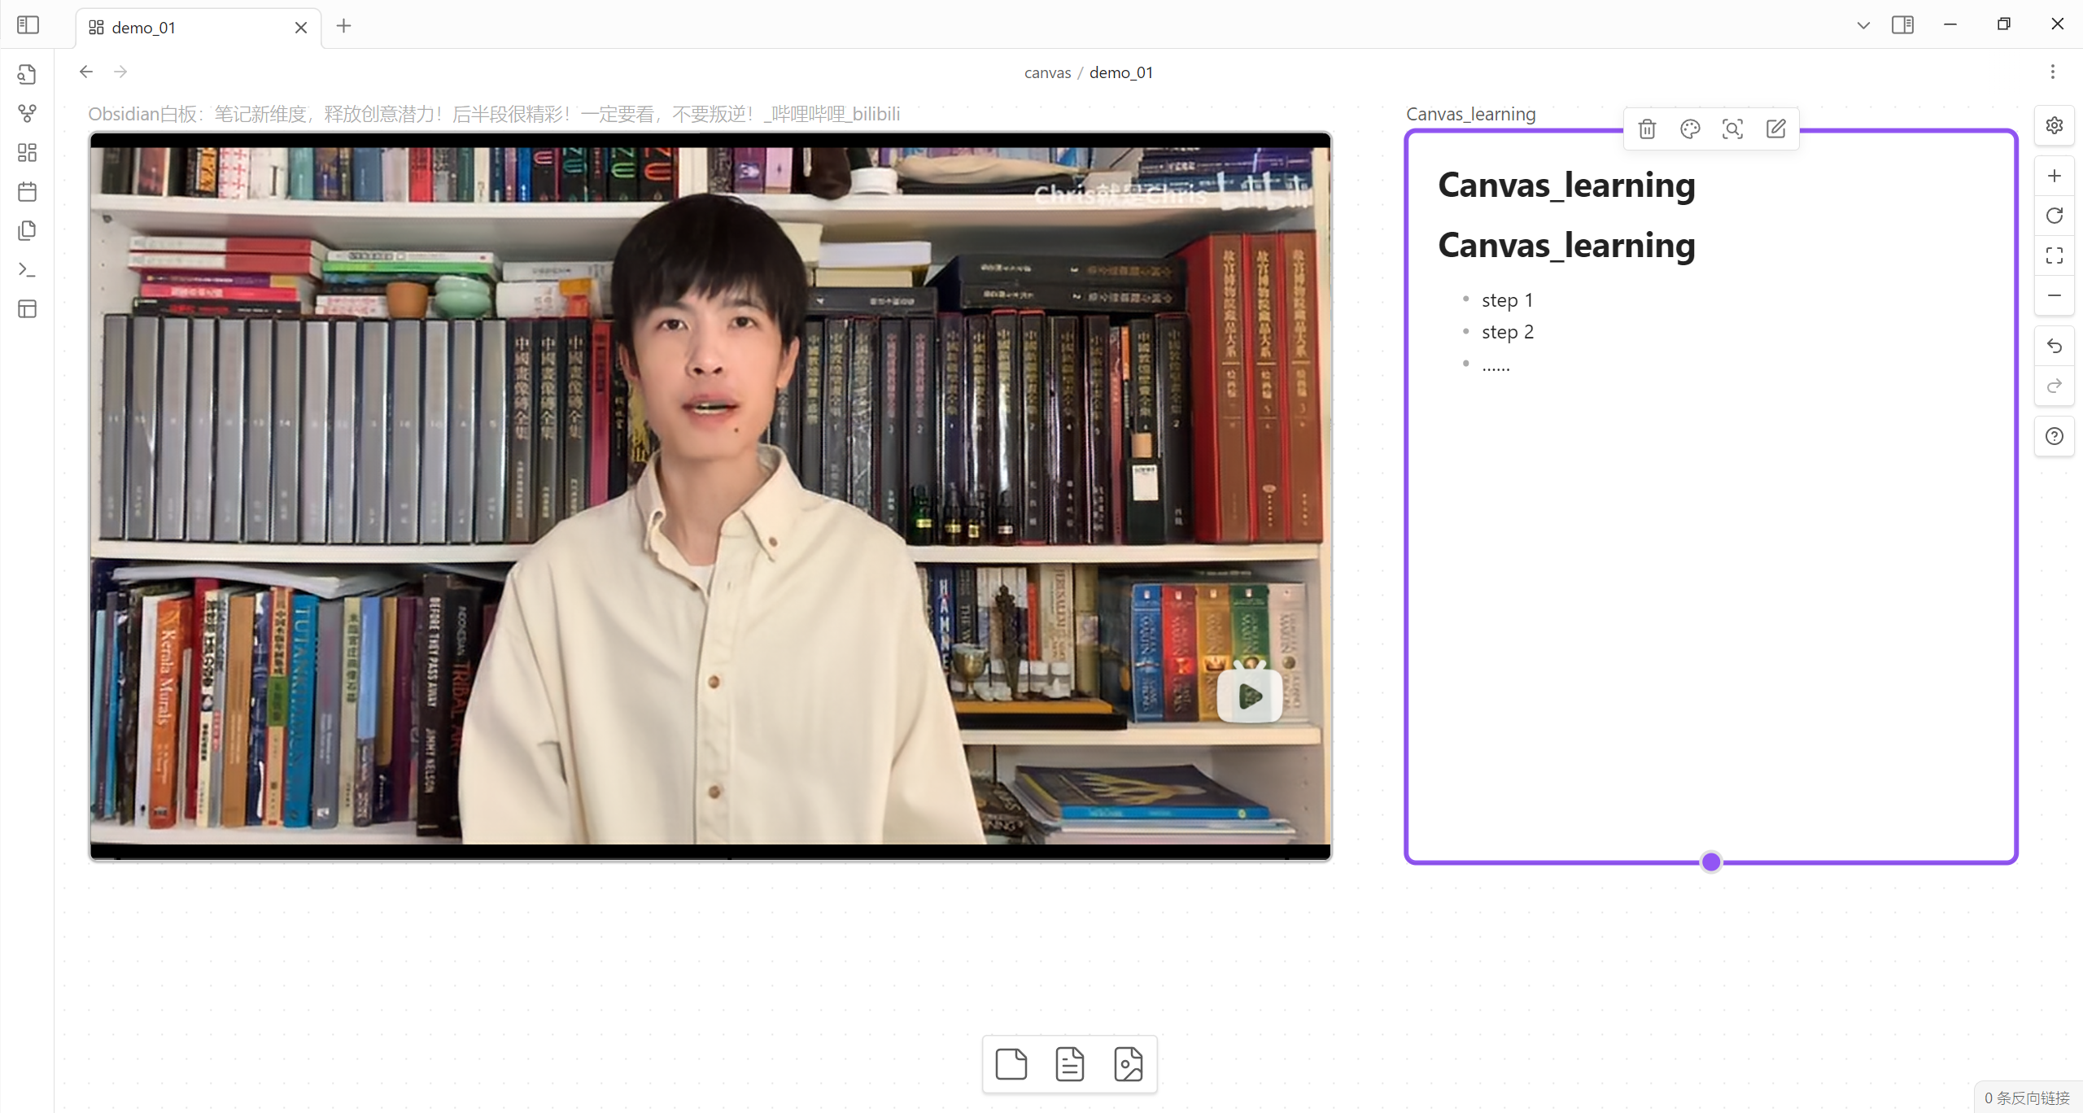Toggle the right sidebar
This screenshot has height=1113, width=2083.
click(x=1902, y=25)
